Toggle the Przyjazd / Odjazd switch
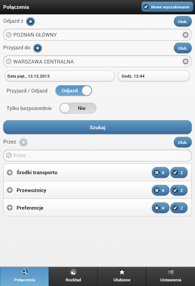Screen dimensions: 195x286 74,91
